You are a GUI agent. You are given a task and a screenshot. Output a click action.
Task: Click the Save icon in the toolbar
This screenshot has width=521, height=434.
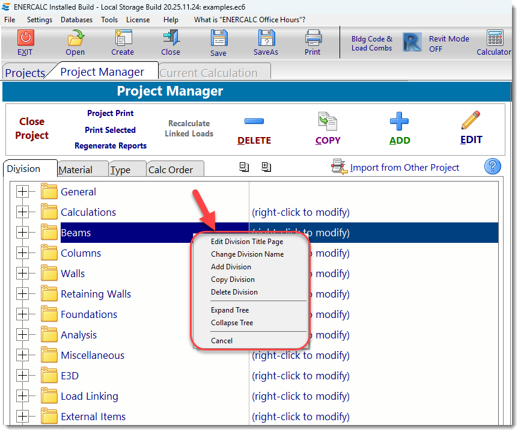218,42
